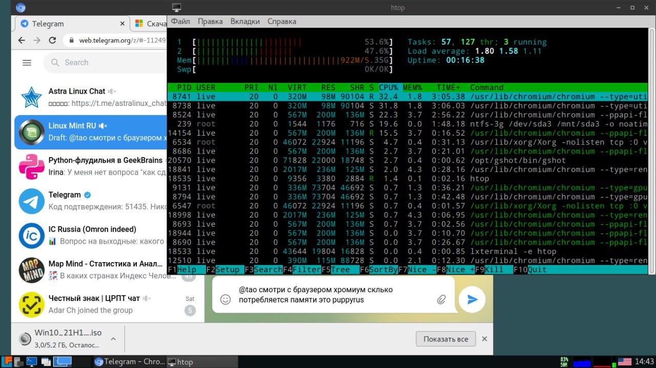Select the ntfs-3g process row
Image resolution: width=656 pixels, height=368 pixels.
[x=407, y=124]
